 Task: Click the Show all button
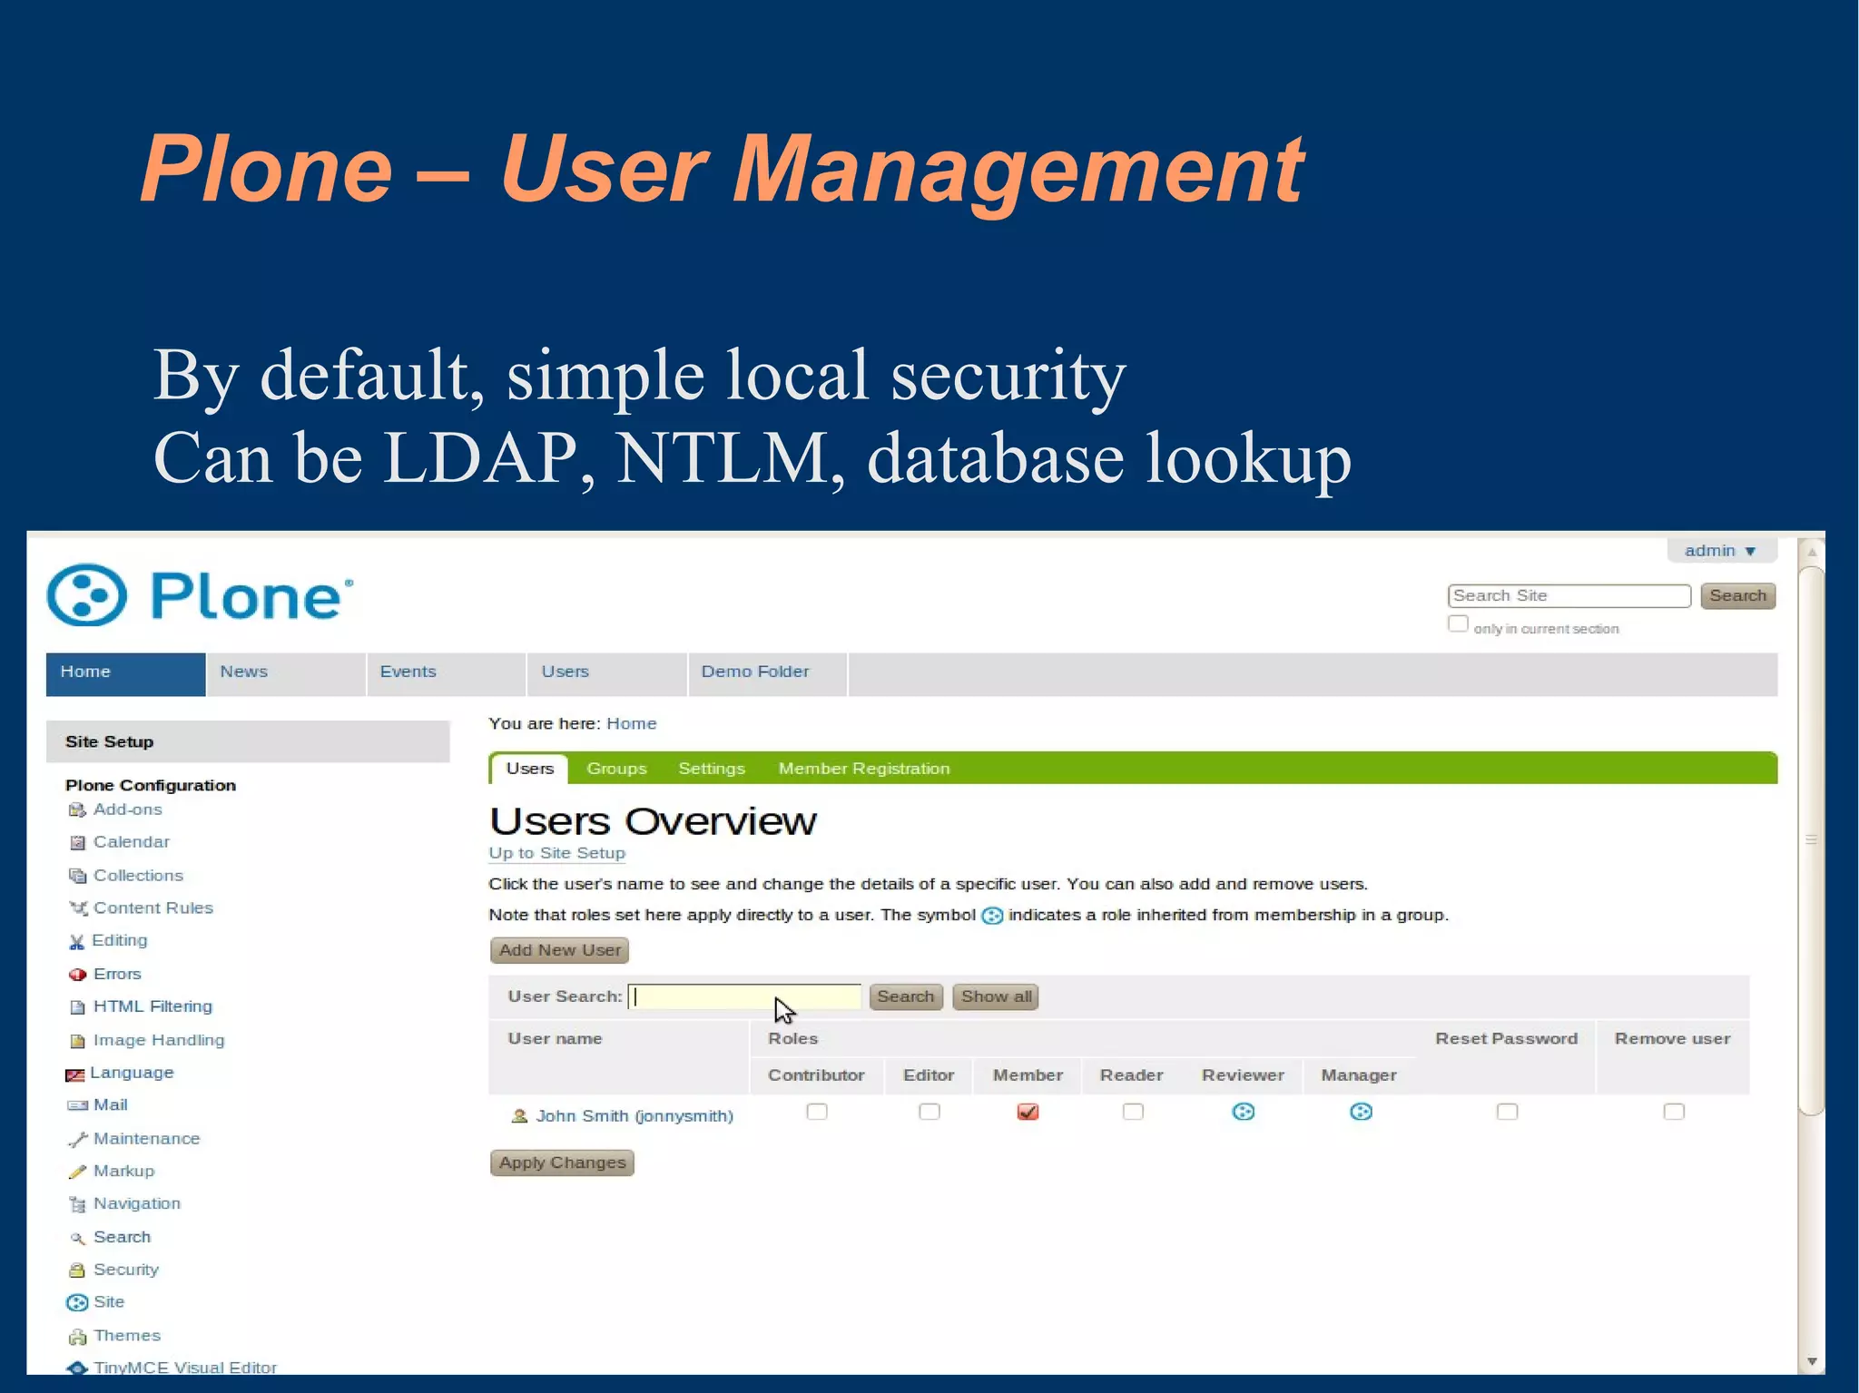(996, 996)
